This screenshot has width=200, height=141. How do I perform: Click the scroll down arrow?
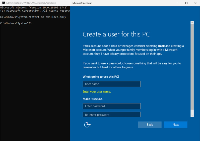click(x=192, y=115)
